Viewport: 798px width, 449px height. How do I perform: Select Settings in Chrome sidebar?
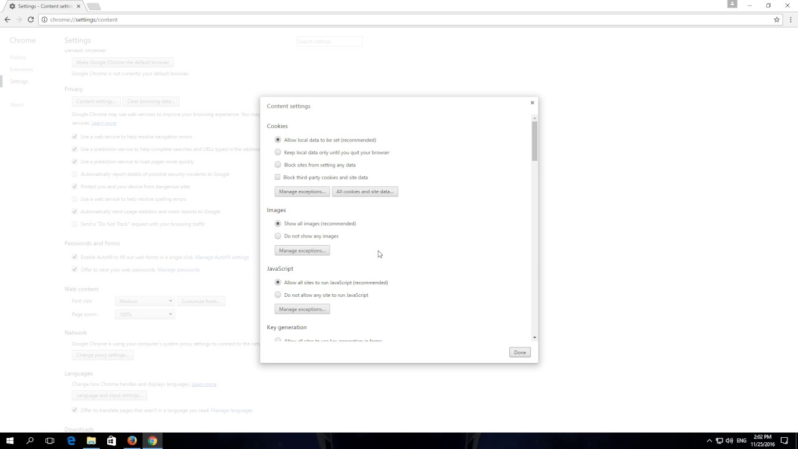tap(19, 82)
